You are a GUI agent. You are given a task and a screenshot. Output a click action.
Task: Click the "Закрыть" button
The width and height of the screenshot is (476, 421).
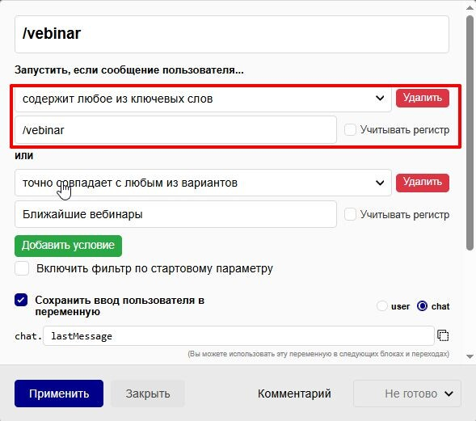point(148,394)
